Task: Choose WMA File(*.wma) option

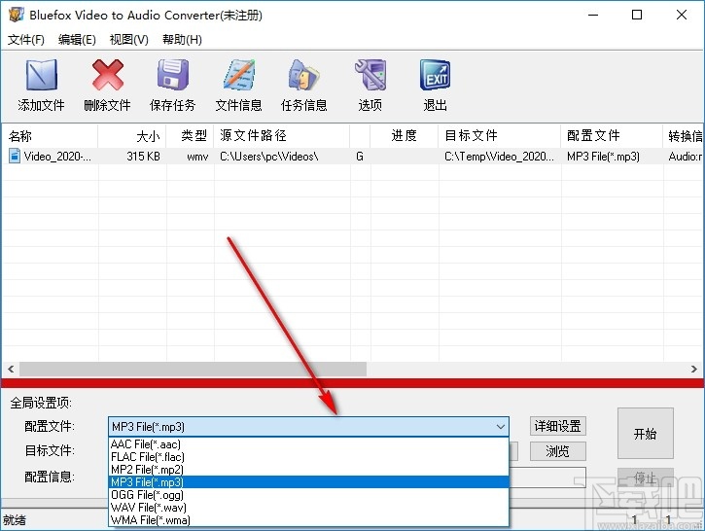Action: click(x=308, y=519)
